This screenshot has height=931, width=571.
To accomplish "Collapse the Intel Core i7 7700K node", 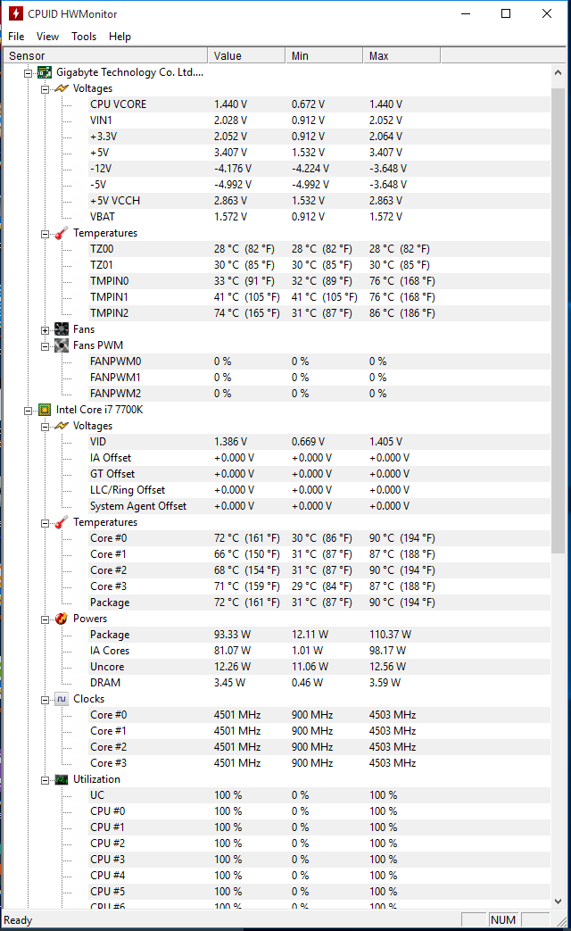I will (29, 410).
